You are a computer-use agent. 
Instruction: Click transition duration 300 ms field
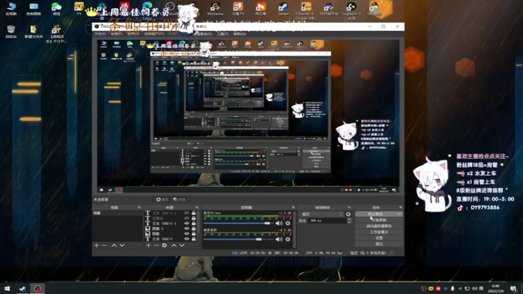tap(328, 221)
